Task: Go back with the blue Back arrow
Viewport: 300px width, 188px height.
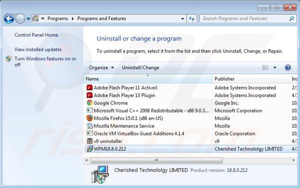Action: coord(9,18)
